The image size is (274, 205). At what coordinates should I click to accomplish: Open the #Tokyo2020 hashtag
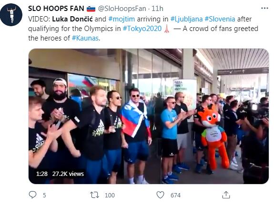[142, 29]
